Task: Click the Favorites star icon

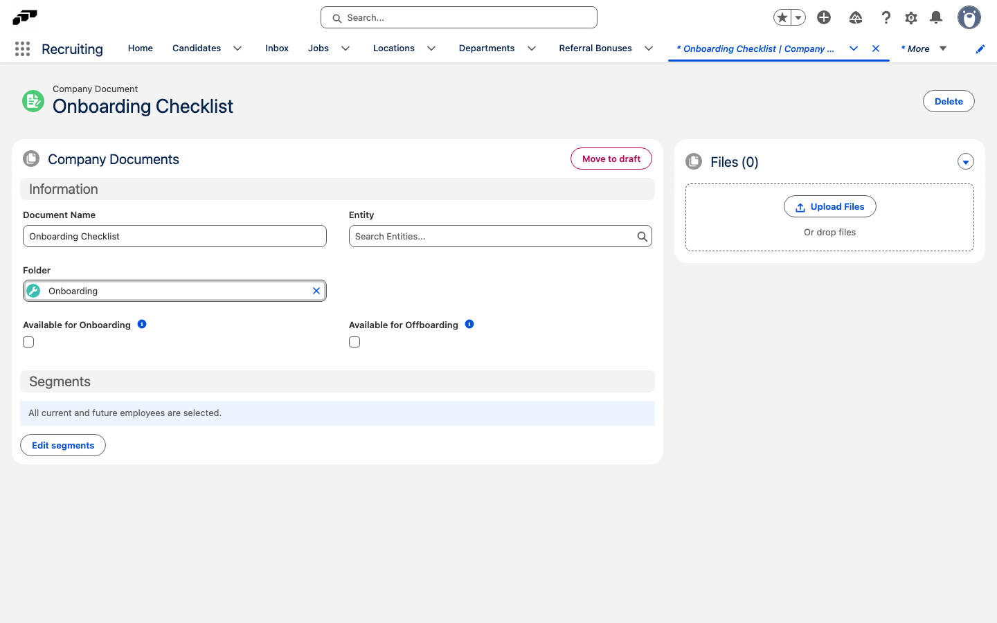Action: tap(782, 17)
